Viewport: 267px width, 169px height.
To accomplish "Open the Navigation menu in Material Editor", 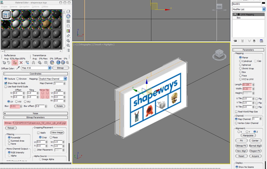I will point(24,6).
